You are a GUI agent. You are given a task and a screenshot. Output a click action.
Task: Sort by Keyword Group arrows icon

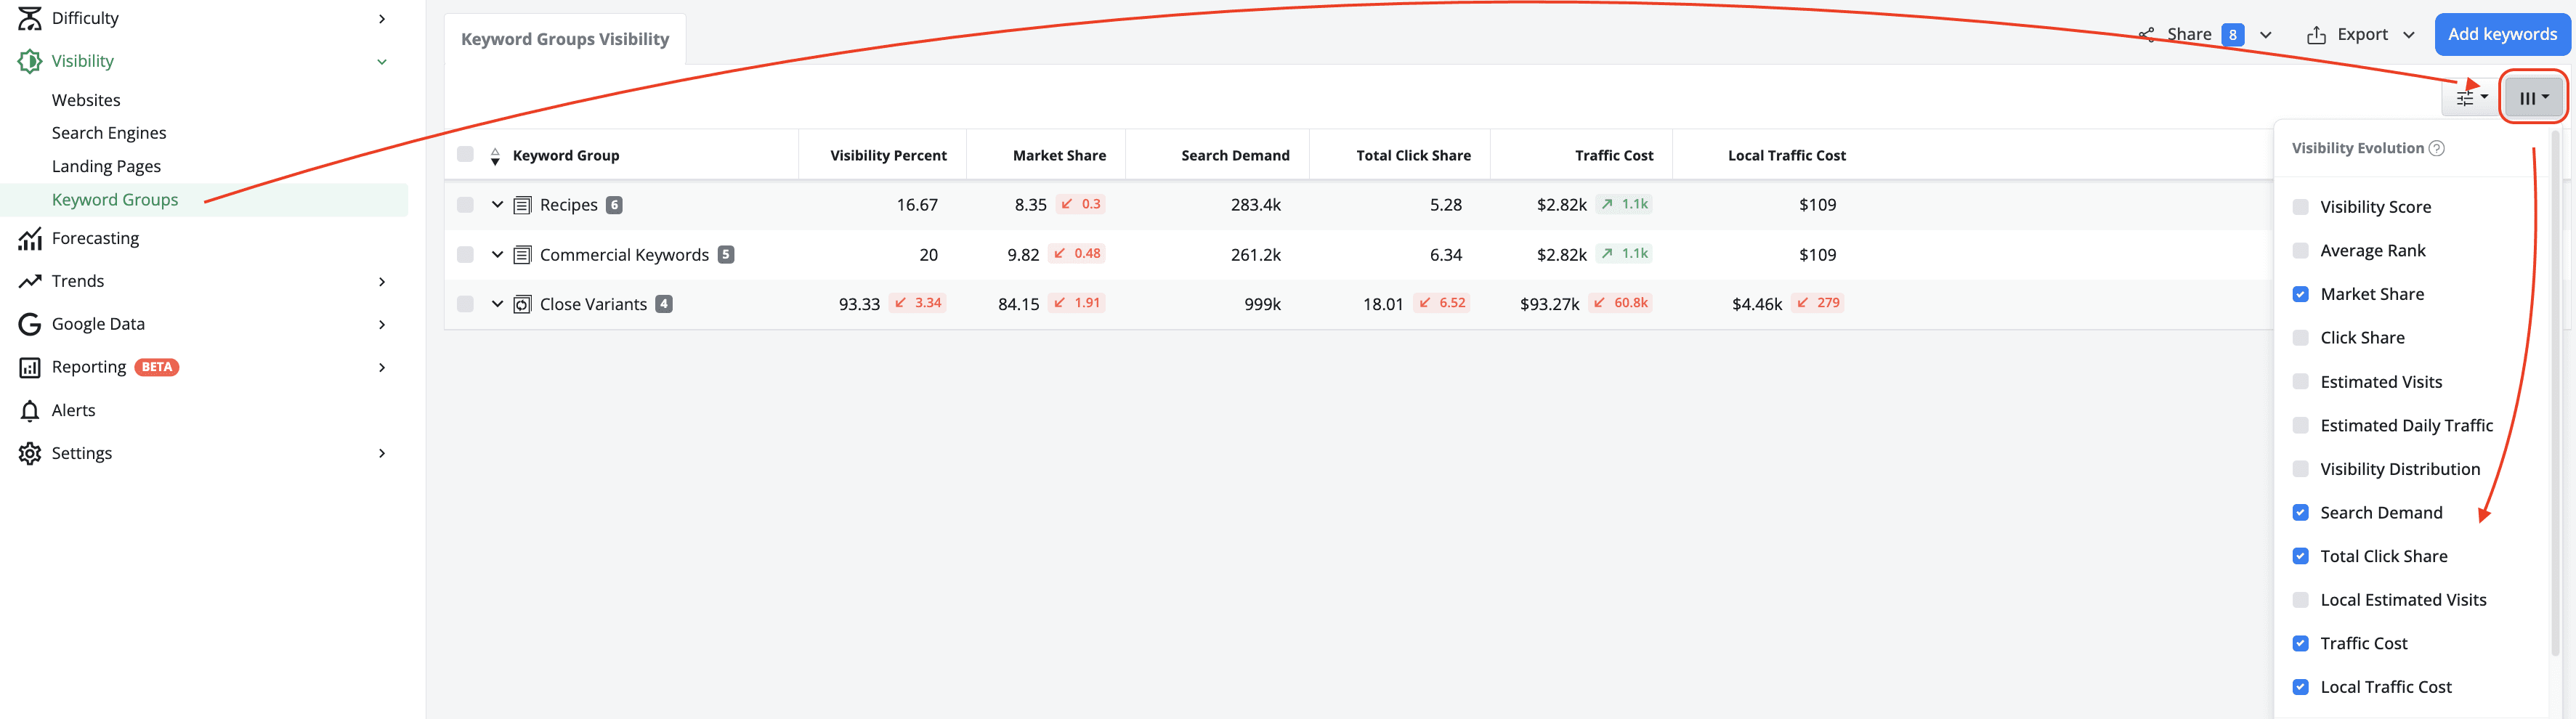pyautogui.click(x=495, y=156)
